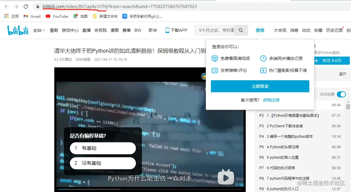351x192 pixels.
Task: Open the 漫画 nav item
Action: [115, 30]
